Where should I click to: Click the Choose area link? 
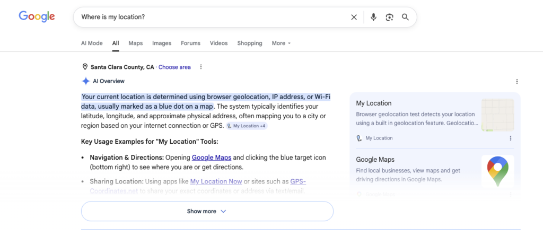click(x=174, y=67)
